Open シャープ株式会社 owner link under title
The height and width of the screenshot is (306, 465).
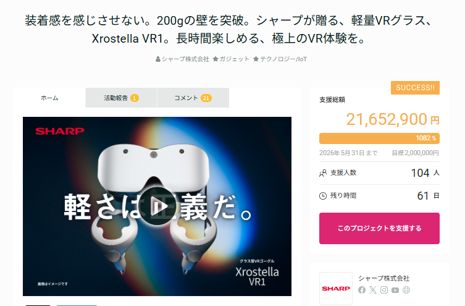(x=182, y=59)
